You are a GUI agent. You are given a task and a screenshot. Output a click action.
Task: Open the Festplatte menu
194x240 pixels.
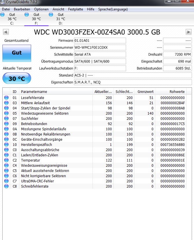click(75, 9)
